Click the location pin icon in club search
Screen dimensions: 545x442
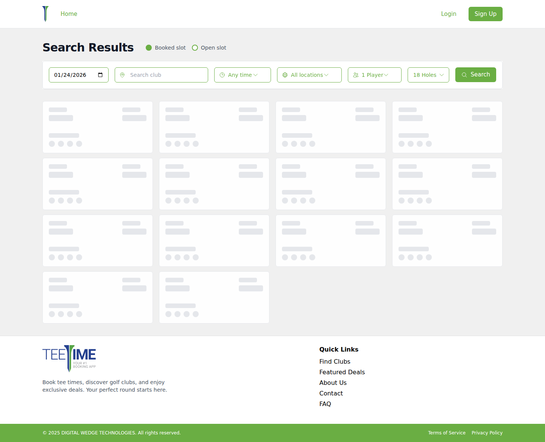pos(122,75)
